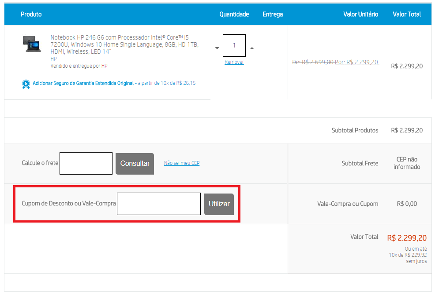Screen dimensions: 435x296
Task: Click the Cupom de Desconto input field
Action: tap(159, 204)
